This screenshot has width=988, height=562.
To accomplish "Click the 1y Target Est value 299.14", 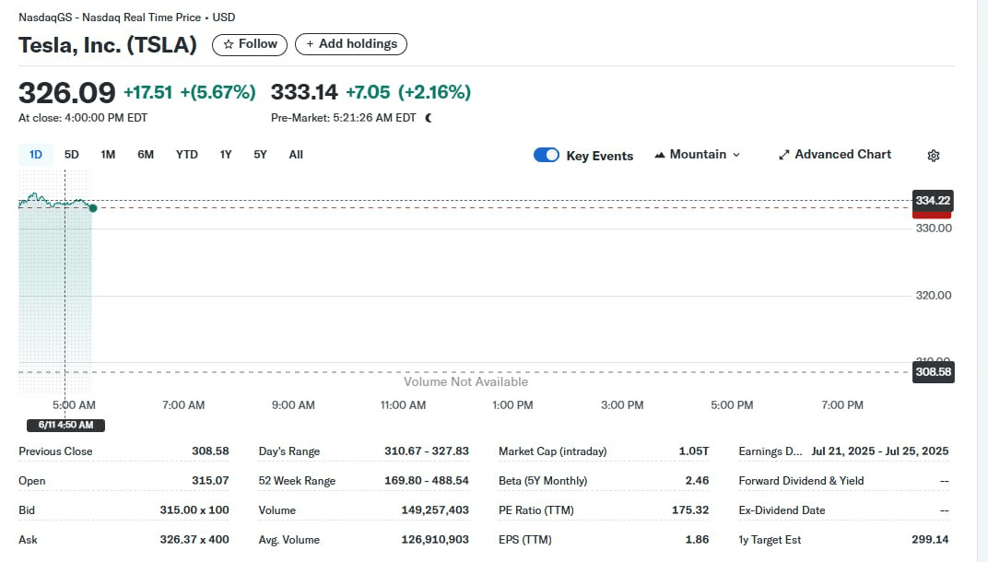I will pyautogui.click(x=930, y=539).
